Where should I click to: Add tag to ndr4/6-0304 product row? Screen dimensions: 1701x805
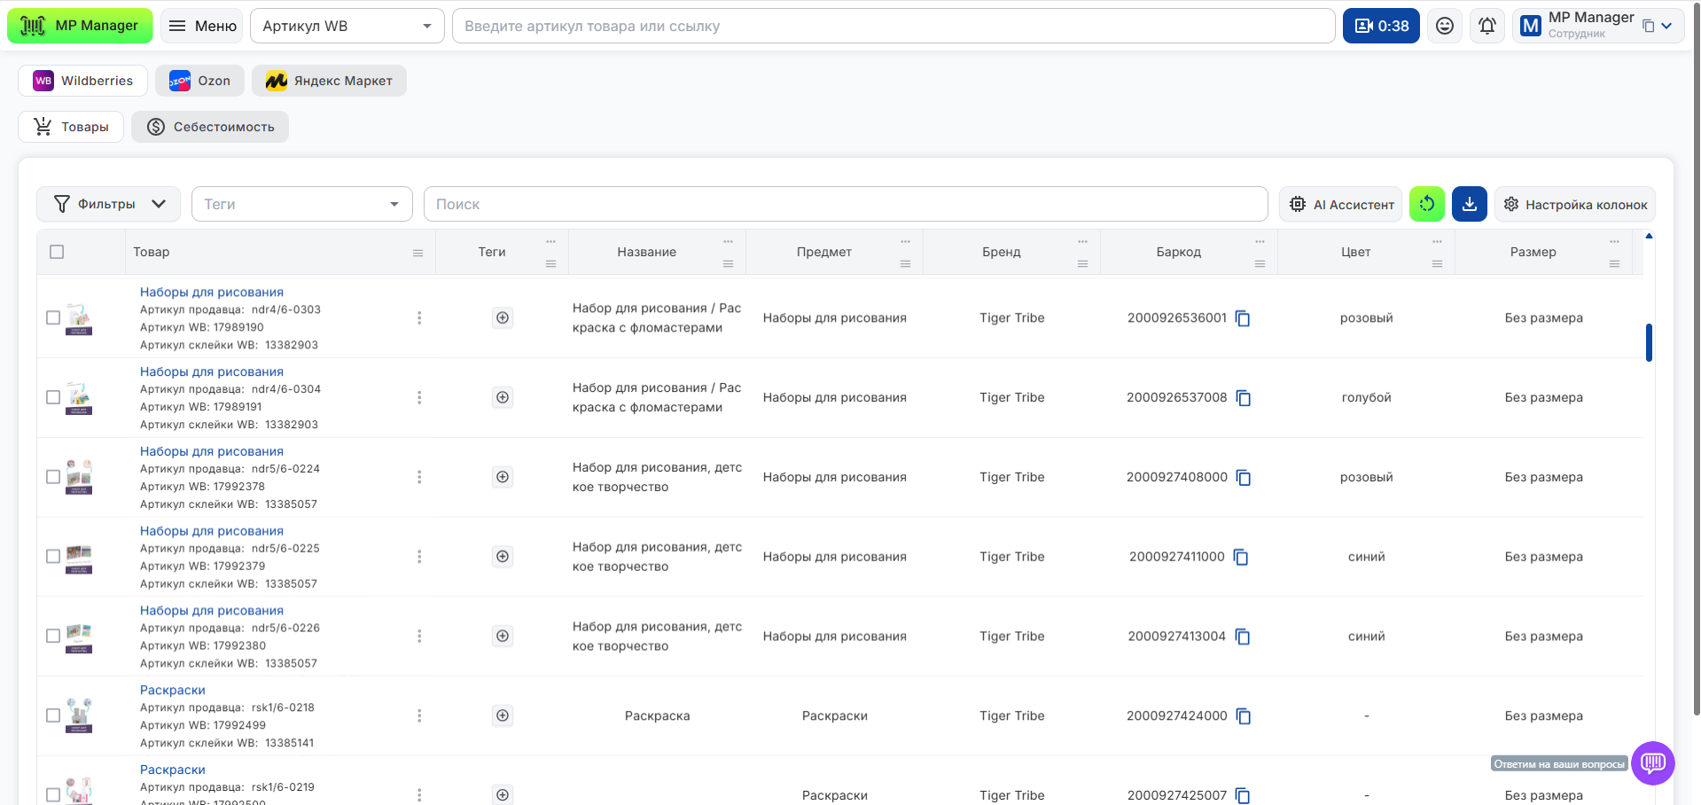click(x=503, y=397)
